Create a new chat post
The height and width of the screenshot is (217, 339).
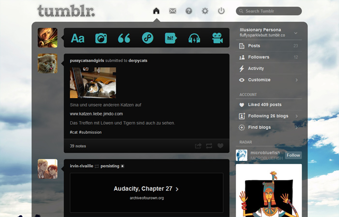click(x=171, y=38)
